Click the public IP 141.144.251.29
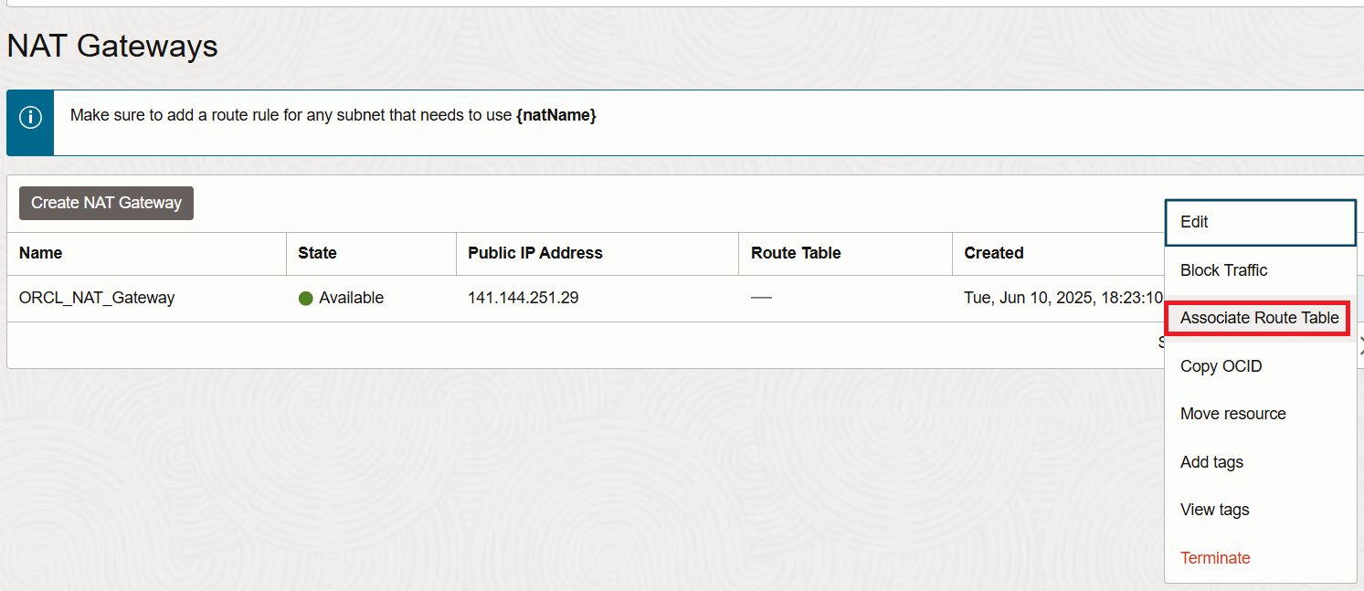1364x591 pixels. point(523,298)
